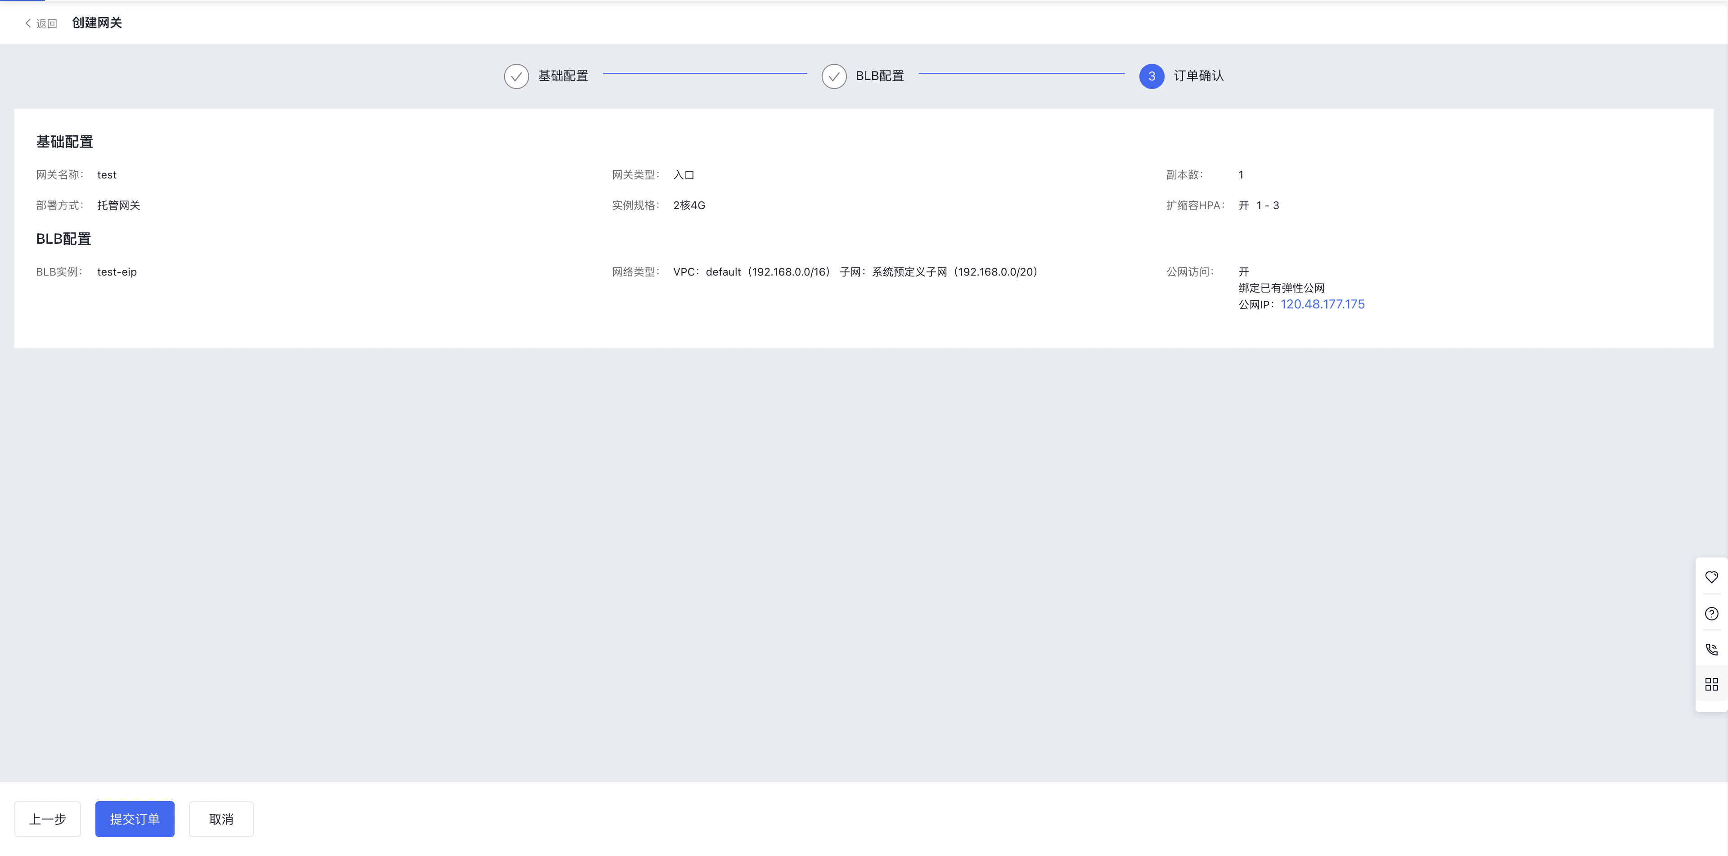Screen dimensions: 1728x856
Task: Select the BLB配置 step label
Action: (x=879, y=76)
